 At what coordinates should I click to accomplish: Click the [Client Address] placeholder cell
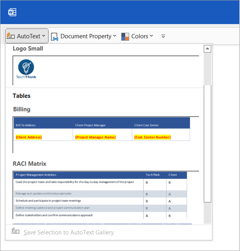29,137
